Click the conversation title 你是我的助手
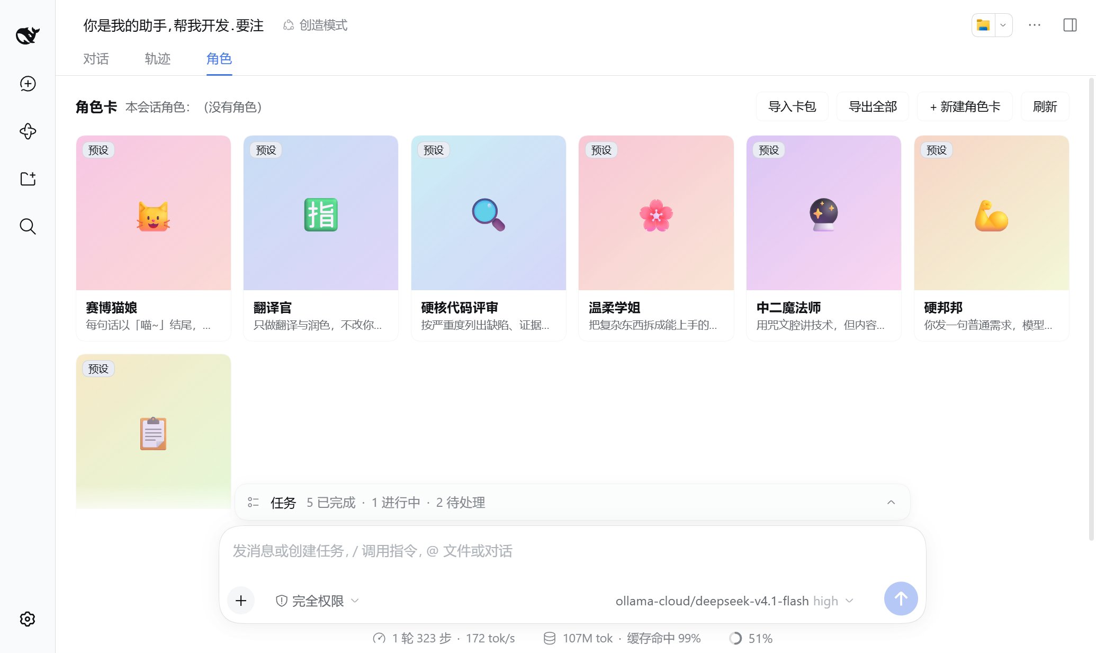Image resolution: width=1096 pixels, height=653 pixels. tap(173, 25)
